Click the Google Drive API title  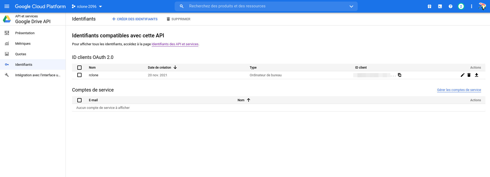point(33,22)
